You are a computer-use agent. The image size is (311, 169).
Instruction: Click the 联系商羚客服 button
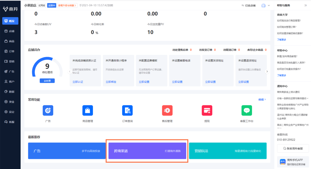pos(293,148)
